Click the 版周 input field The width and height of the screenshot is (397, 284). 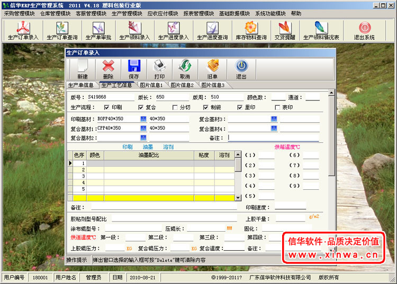point(227,97)
